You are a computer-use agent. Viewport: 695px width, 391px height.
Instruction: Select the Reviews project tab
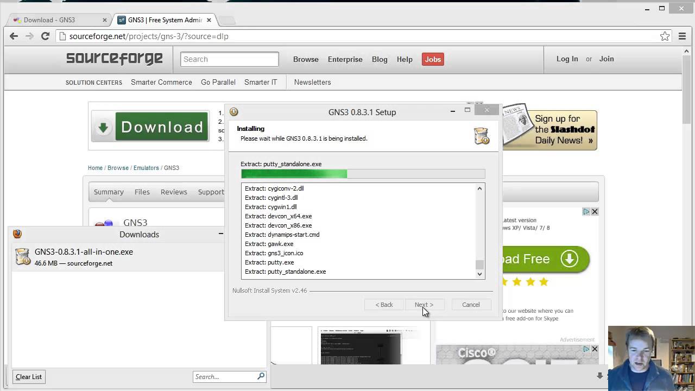click(174, 192)
